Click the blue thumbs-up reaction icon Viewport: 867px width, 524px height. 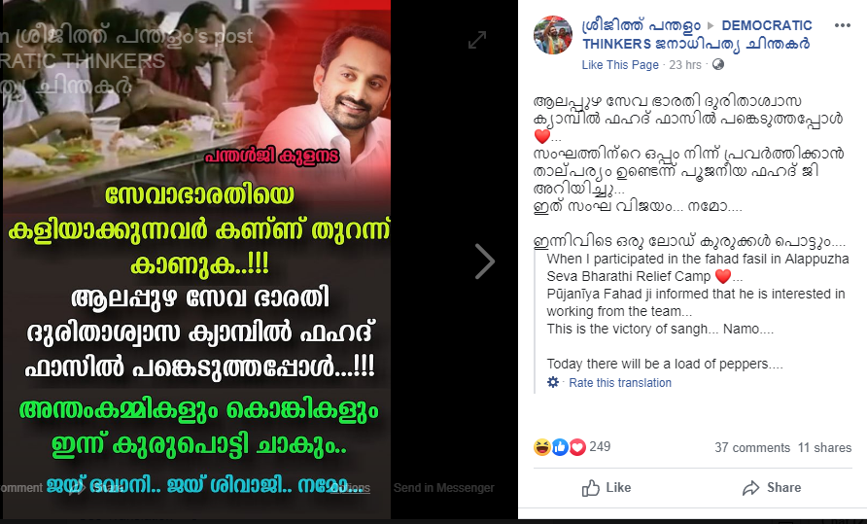560,447
